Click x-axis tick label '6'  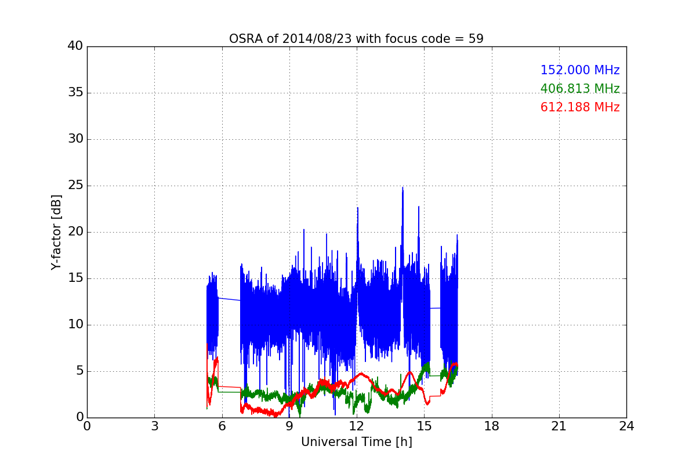pos(222,426)
